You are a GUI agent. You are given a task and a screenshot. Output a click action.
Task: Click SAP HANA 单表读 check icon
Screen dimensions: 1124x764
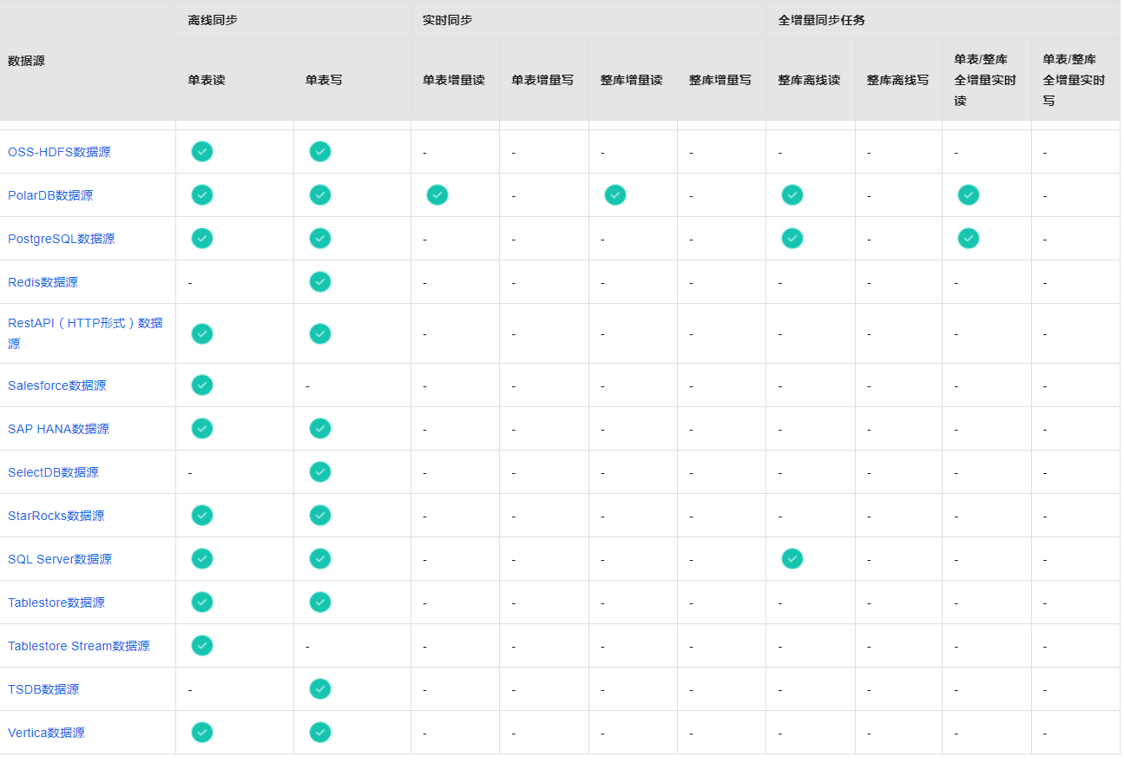coord(202,428)
